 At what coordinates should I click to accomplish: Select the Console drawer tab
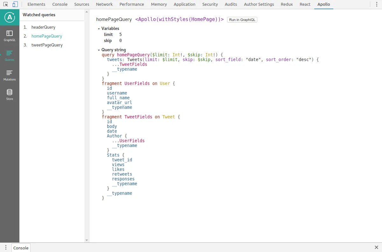(21, 248)
